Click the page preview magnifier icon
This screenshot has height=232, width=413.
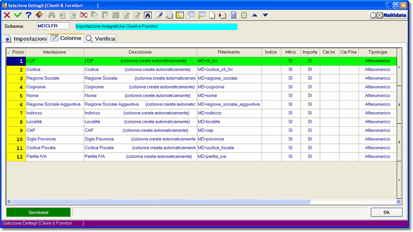(169, 15)
